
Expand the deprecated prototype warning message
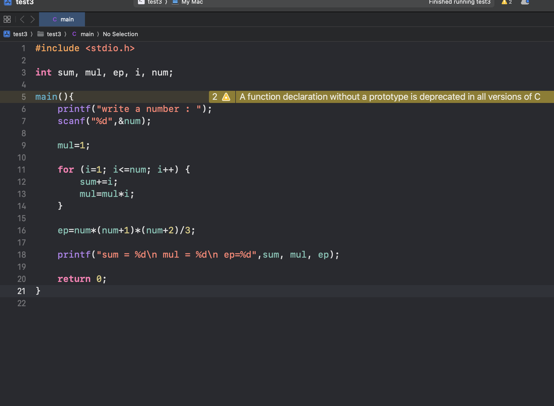click(x=390, y=97)
